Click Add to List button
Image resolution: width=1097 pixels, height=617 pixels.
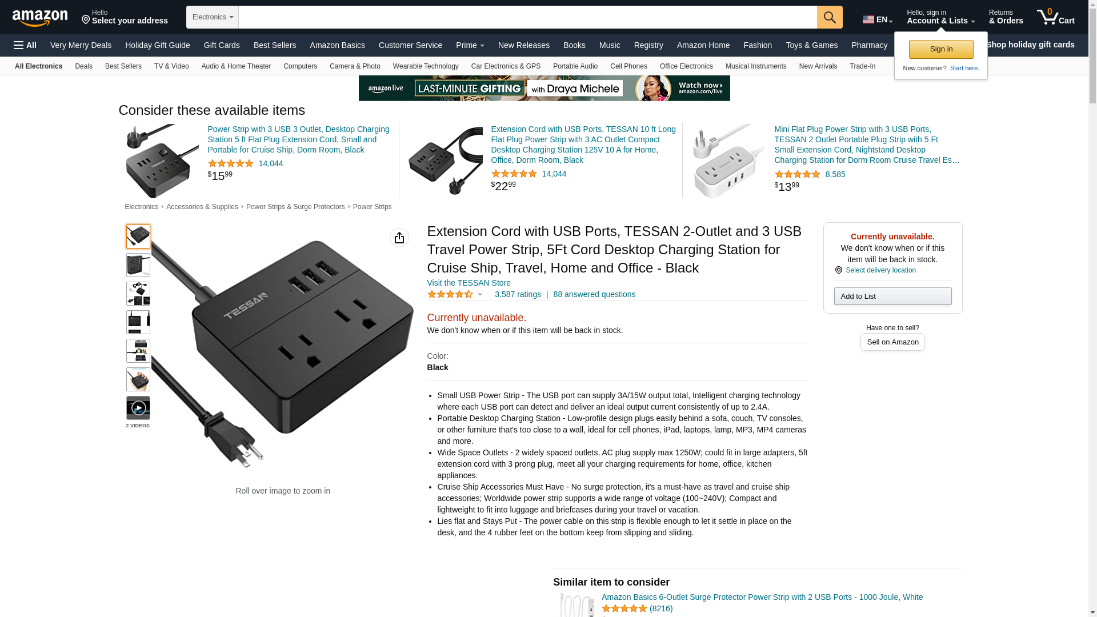(892, 296)
